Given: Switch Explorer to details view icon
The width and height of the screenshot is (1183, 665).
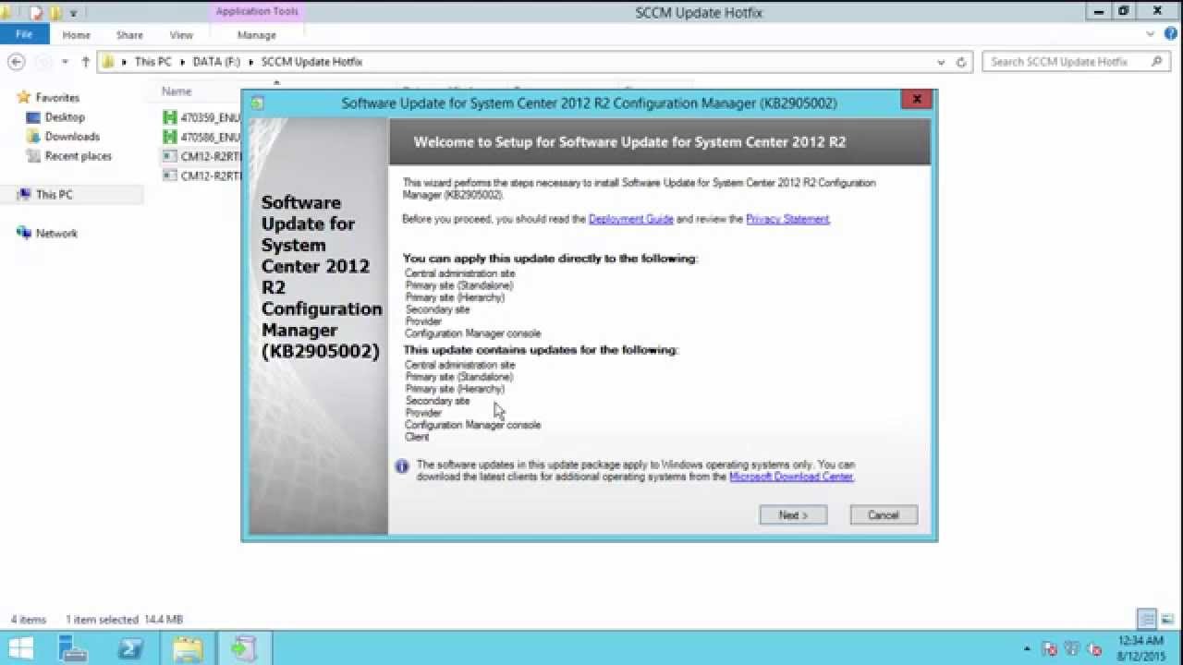Looking at the screenshot, I should click(1147, 619).
